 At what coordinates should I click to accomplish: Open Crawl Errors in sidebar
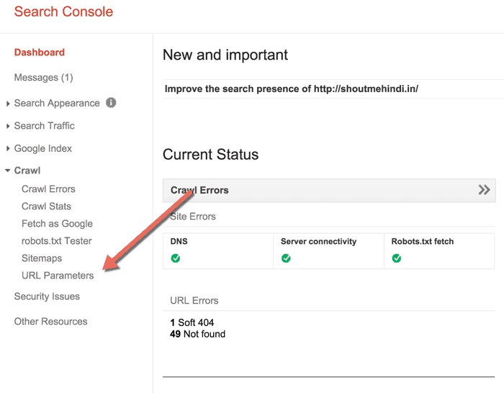click(x=48, y=189)
